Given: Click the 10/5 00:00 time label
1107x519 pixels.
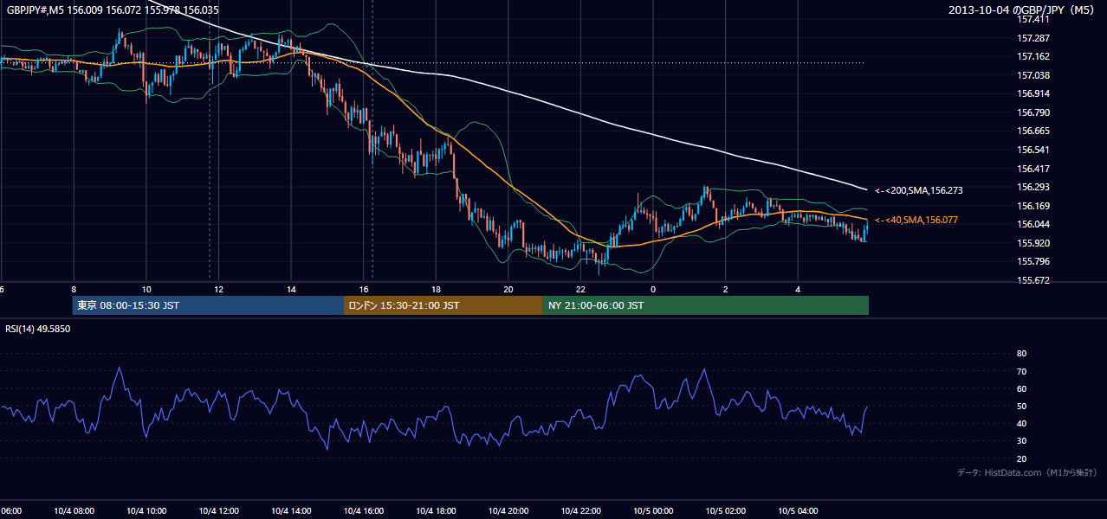Looking at the screenshot, I should 653,511.
